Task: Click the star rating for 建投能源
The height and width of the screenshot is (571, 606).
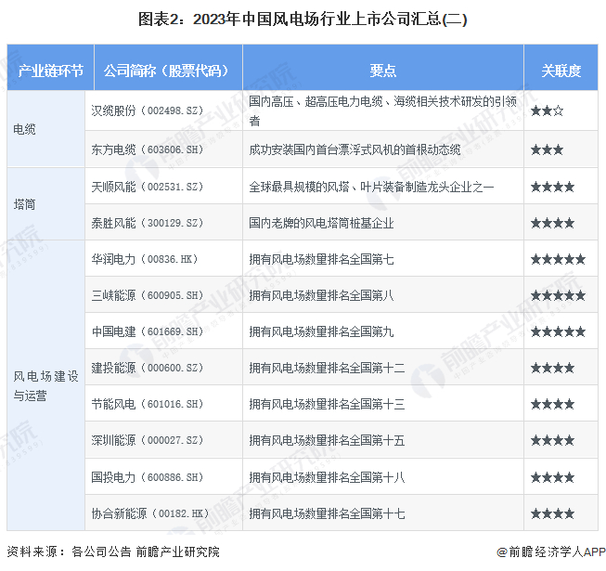Action: [553, 368]
